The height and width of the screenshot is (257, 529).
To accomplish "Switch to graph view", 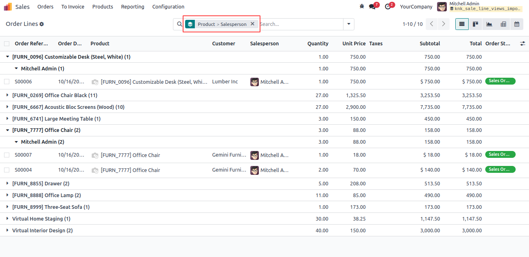I will coord(489,24).
